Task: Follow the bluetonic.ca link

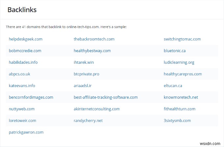Action: (x=175, y=51)
